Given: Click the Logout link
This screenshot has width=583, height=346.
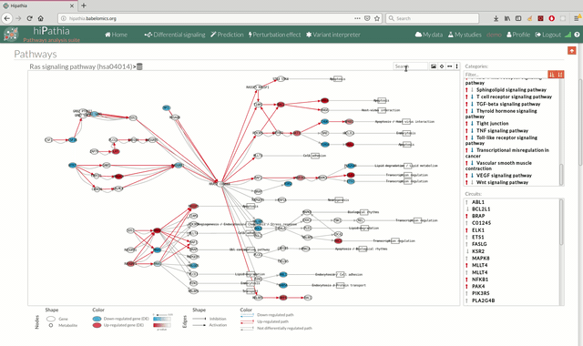Looking at the screenshot, I should [x=548, y=35].
